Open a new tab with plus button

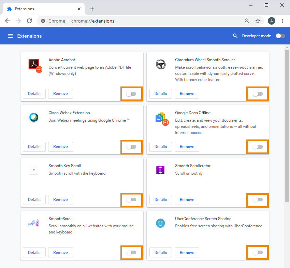click(x=92, y=9)
